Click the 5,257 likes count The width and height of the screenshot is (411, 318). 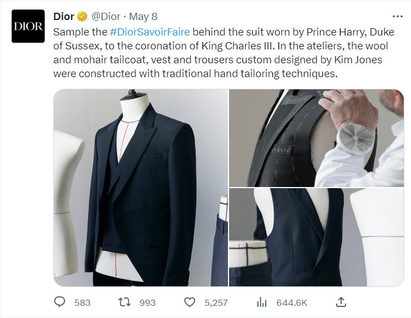click(216, 302)
